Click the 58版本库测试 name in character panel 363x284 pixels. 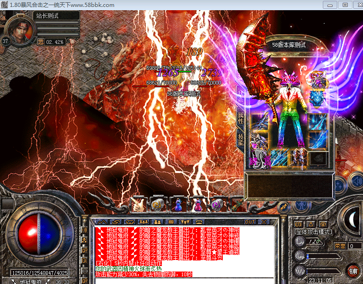(x=289, y=45)
